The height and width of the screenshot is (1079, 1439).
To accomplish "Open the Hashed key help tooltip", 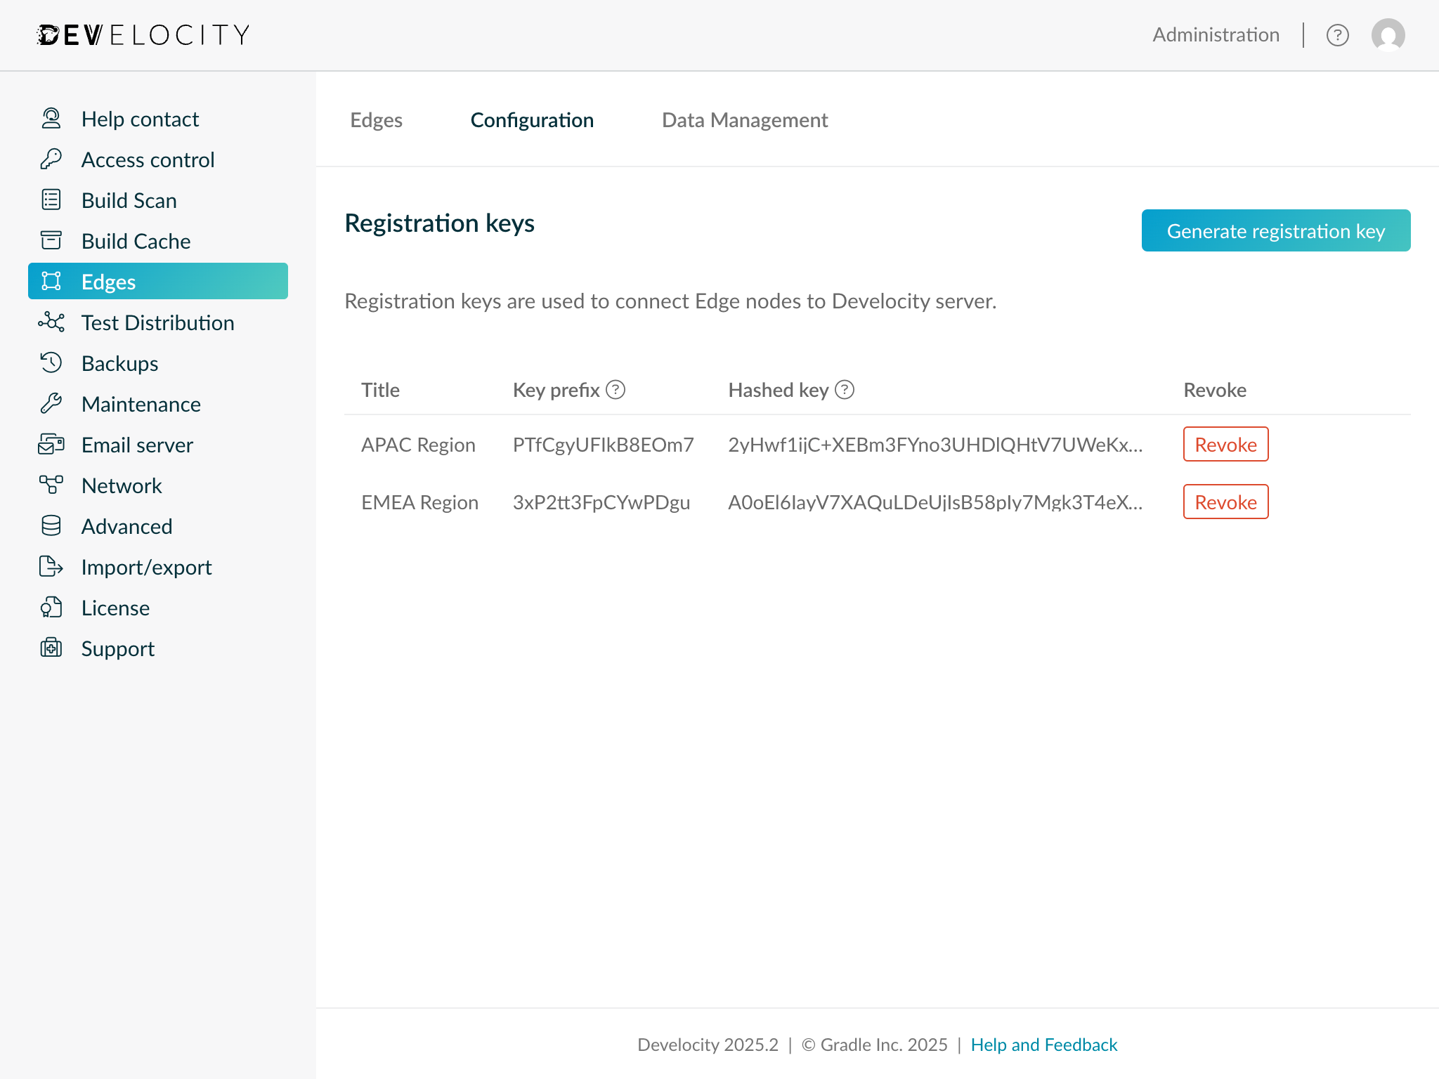I will 845,389.
